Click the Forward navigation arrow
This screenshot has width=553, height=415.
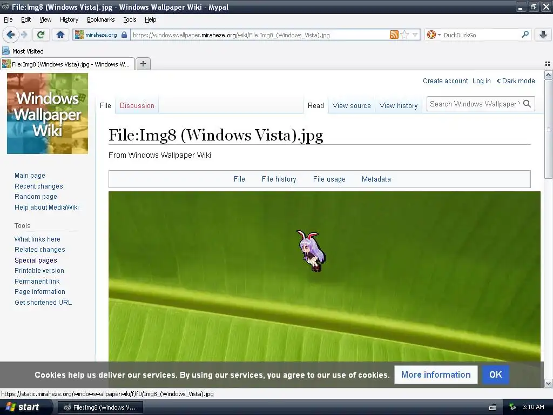click(x=24, y=35)
